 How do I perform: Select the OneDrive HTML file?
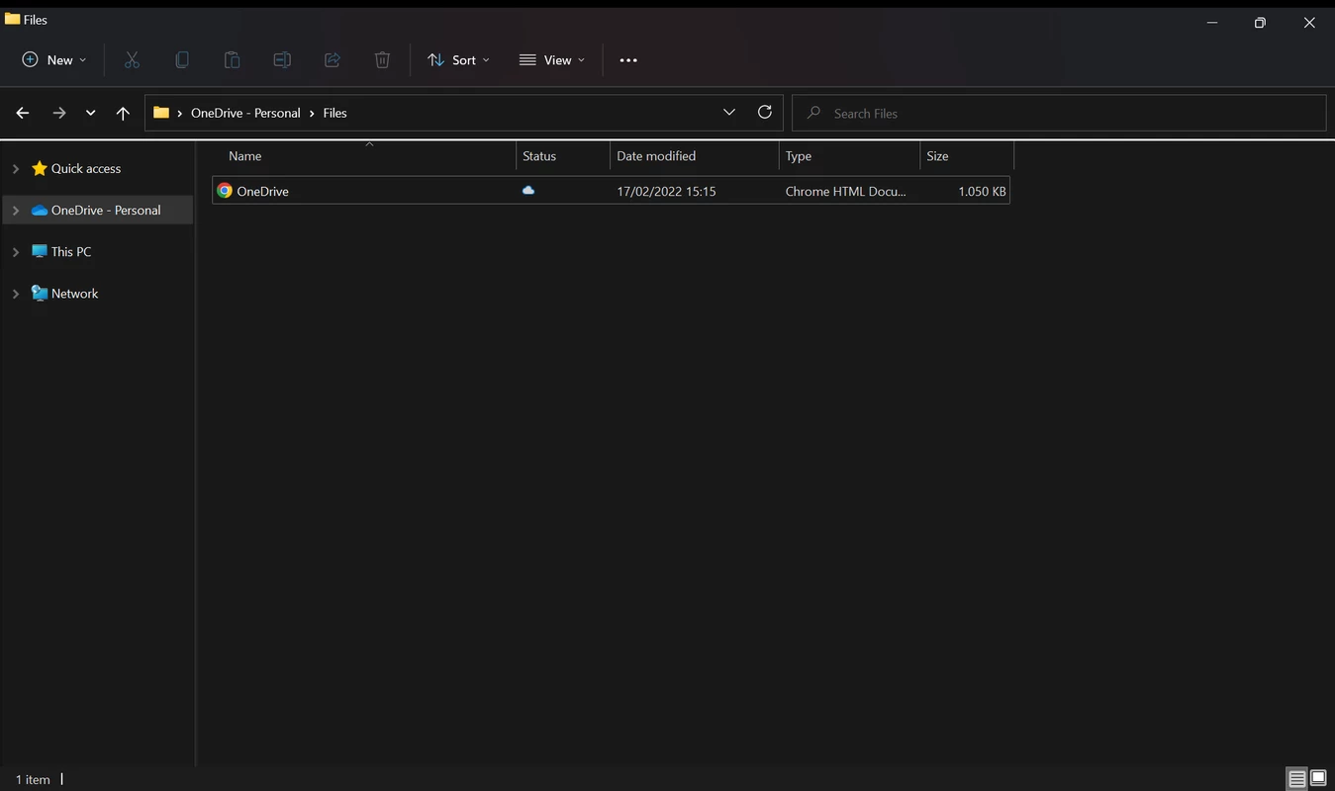pyautogui.click(x=263, y=191)
